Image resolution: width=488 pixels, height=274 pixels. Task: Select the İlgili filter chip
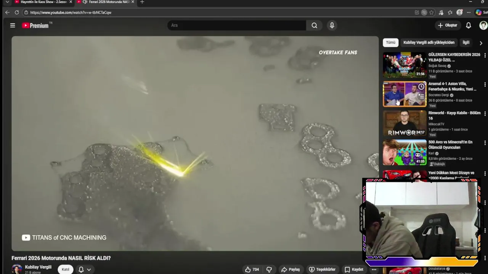pyautogui.click(x=466, y=43)
